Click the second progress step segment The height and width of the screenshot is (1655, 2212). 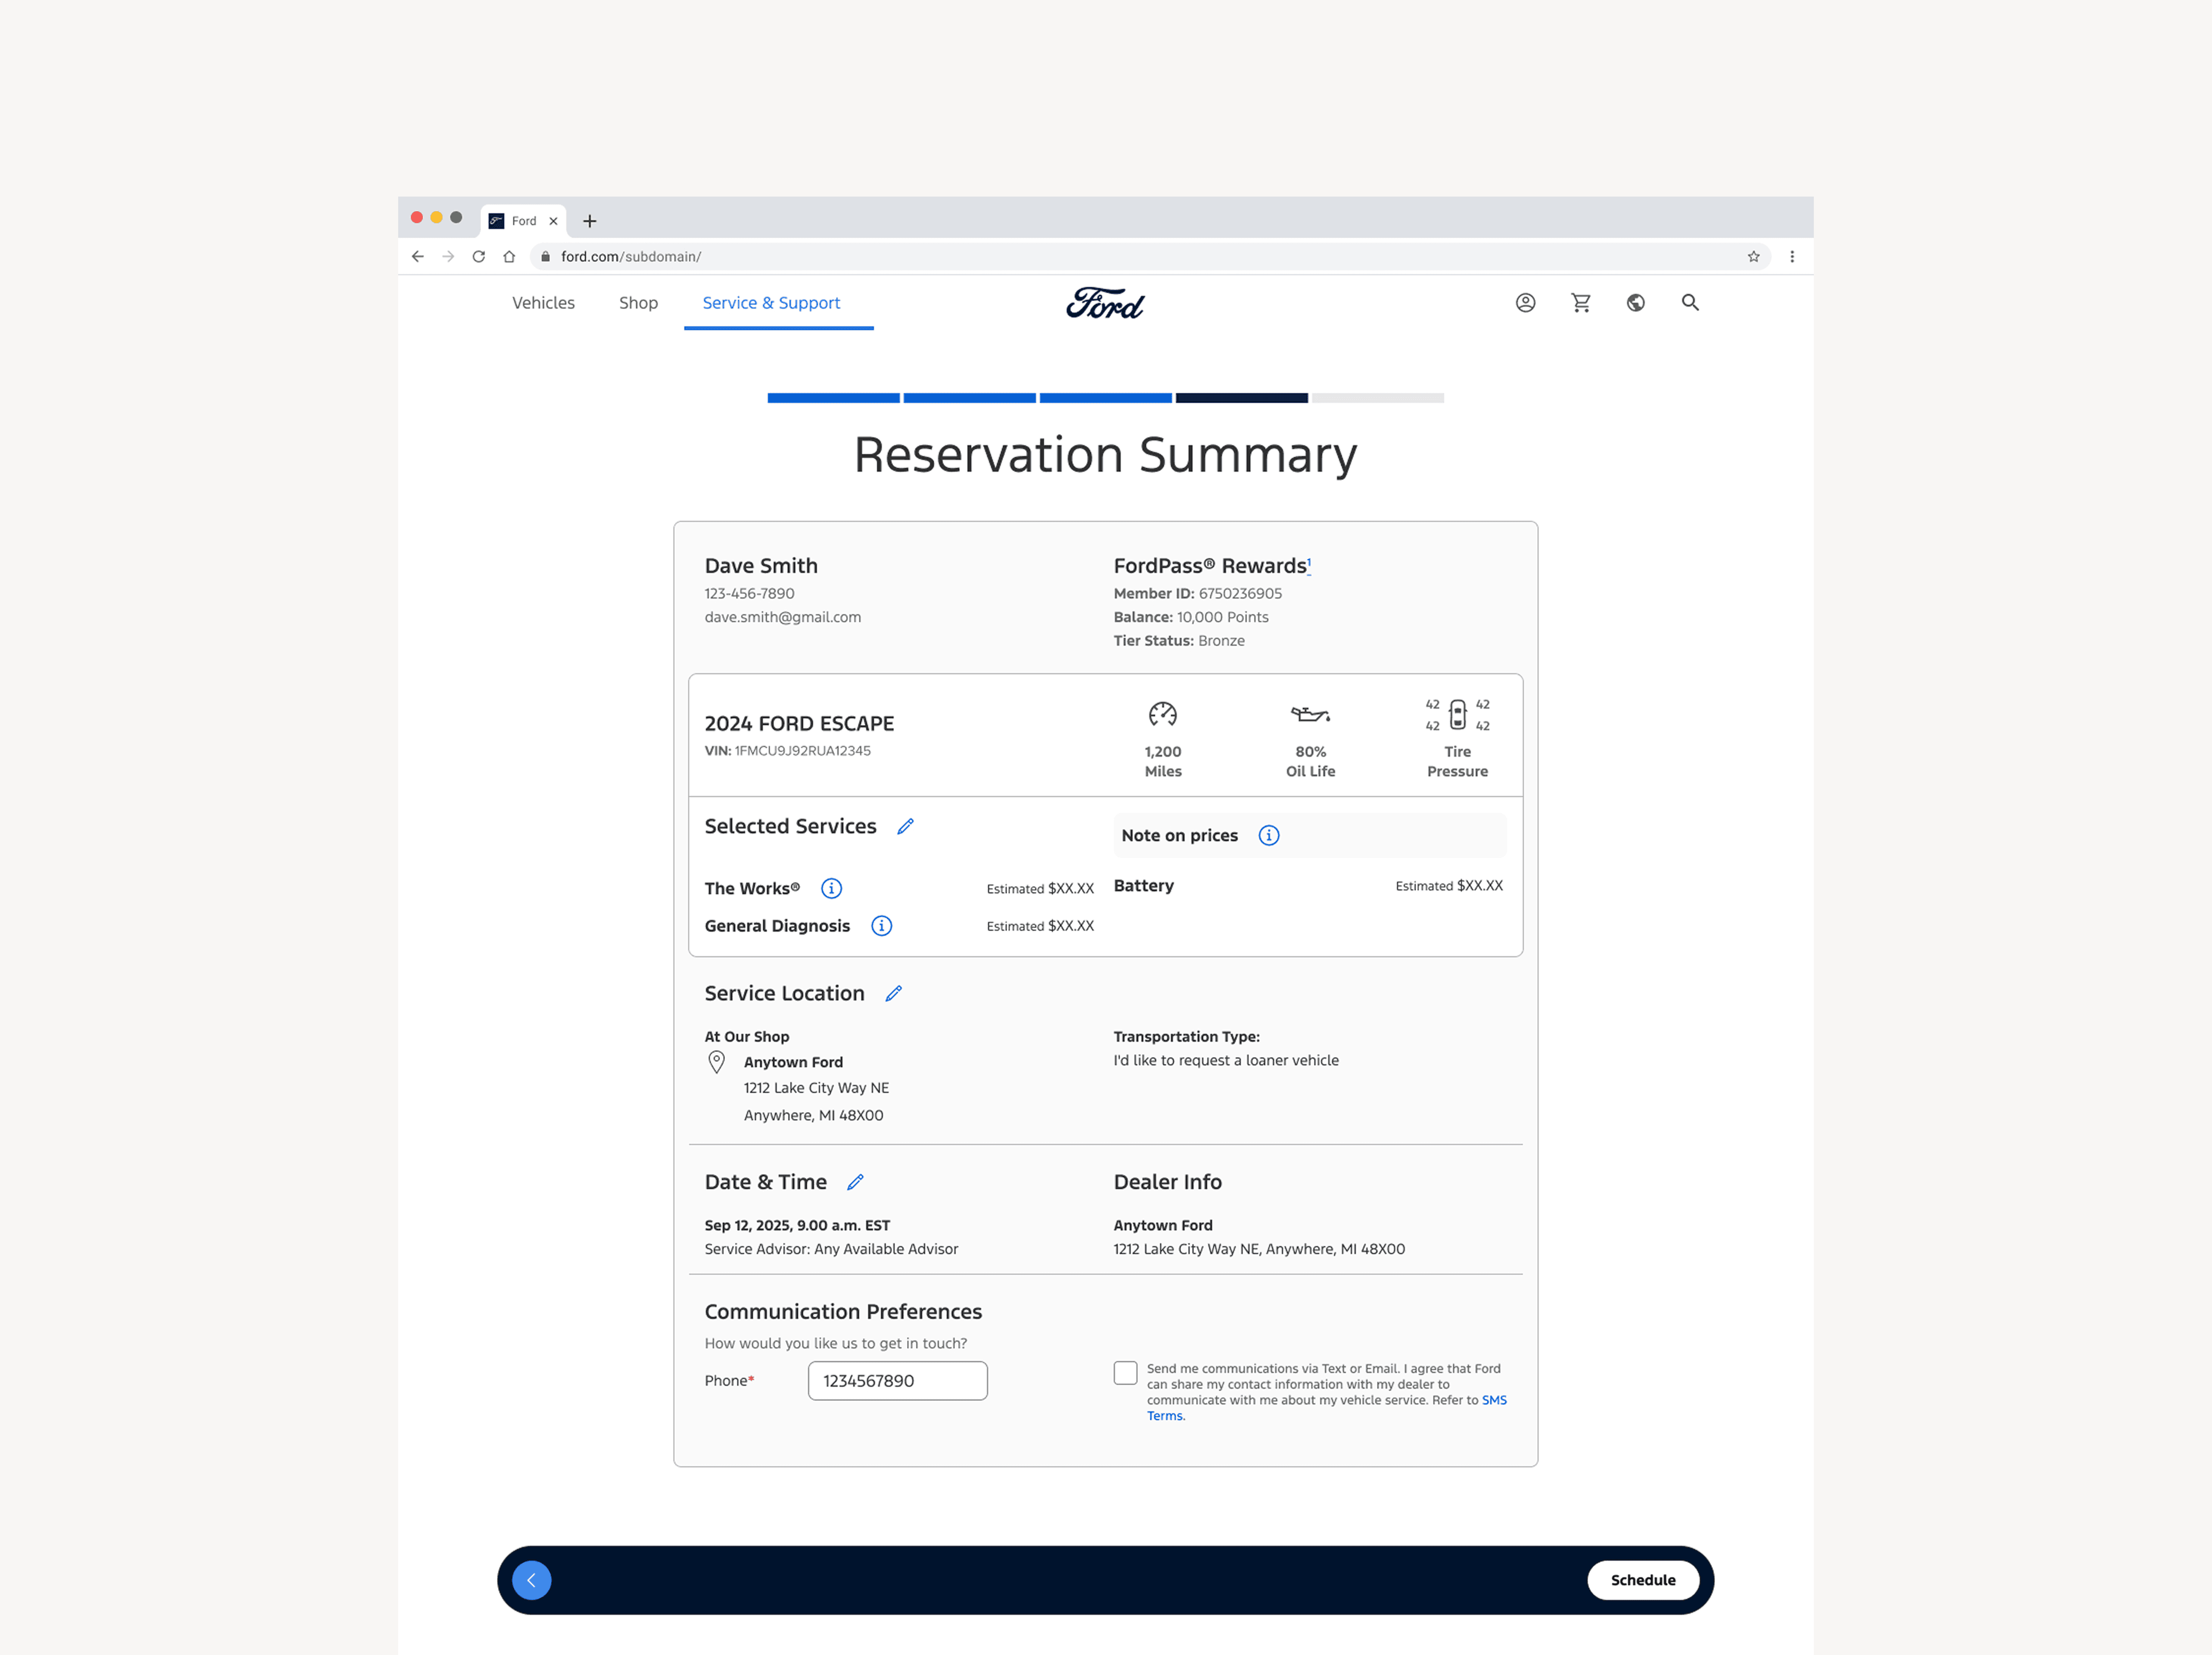pos(969,398)
